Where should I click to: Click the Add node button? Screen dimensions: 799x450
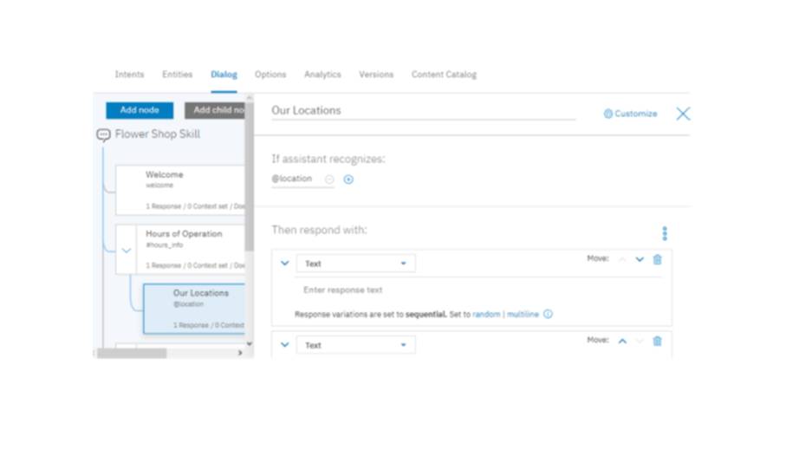(140, 110)
